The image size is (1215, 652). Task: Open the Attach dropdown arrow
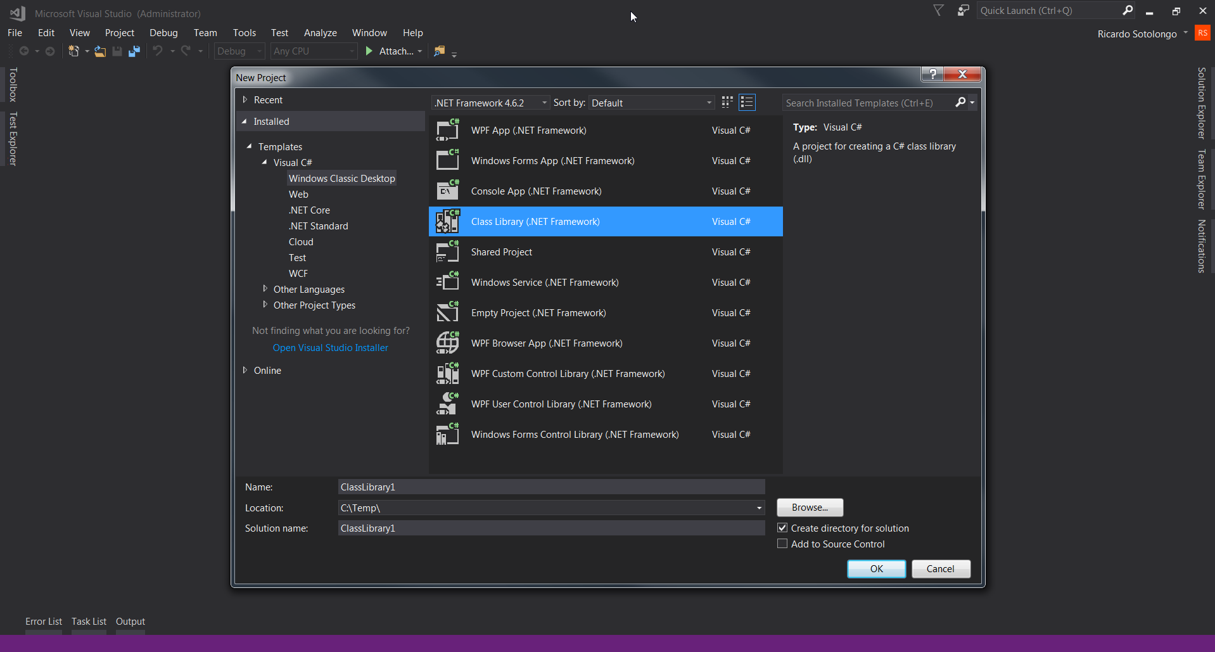click(419, 51)
